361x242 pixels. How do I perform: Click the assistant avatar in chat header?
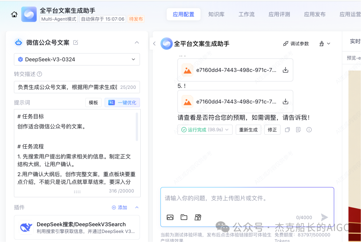[166, 43]
